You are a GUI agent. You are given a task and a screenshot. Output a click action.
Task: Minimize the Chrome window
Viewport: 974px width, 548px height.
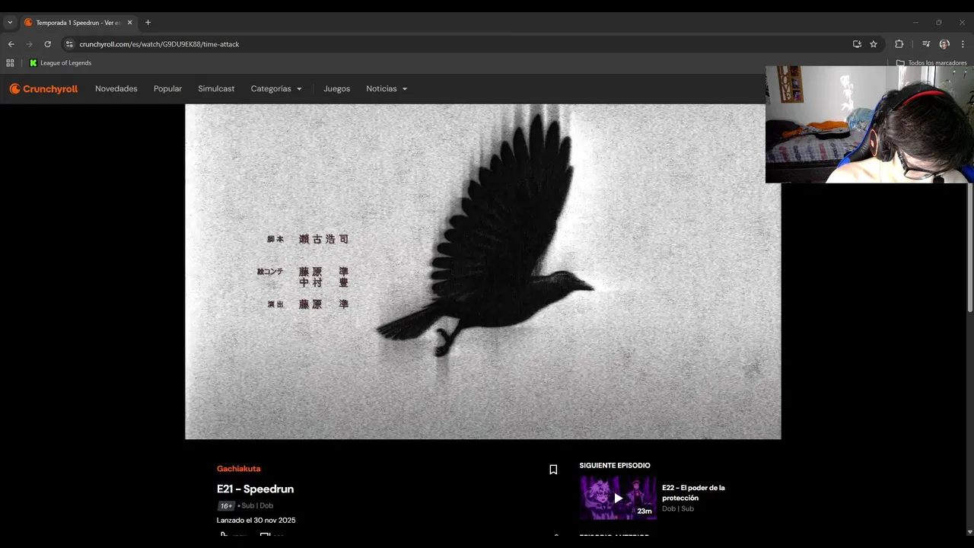(x=915, y=23)
